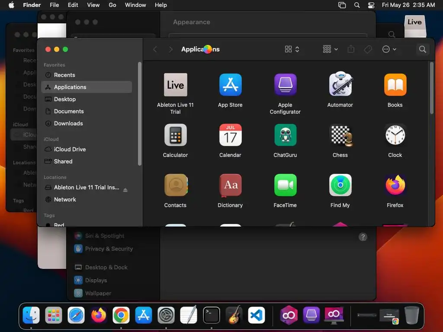Open Trash in the Dock
Viewport: 443px width, 332px height.
coord(412,315)
